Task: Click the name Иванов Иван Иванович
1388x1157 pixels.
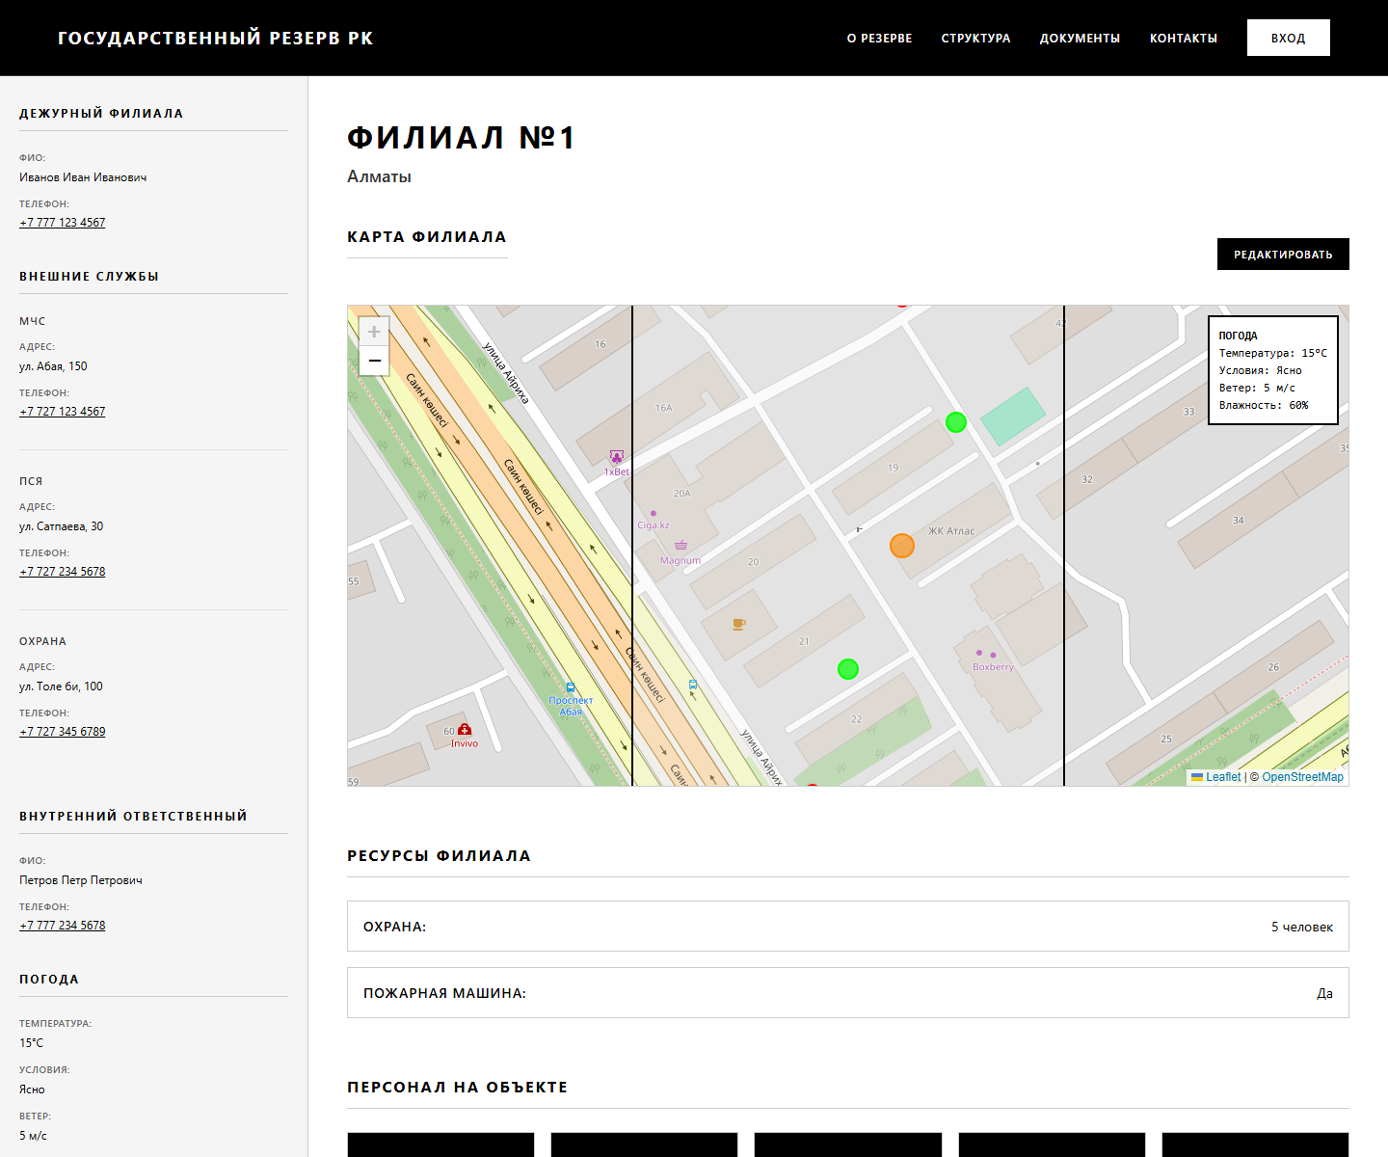Action: [x=83, y=177]
